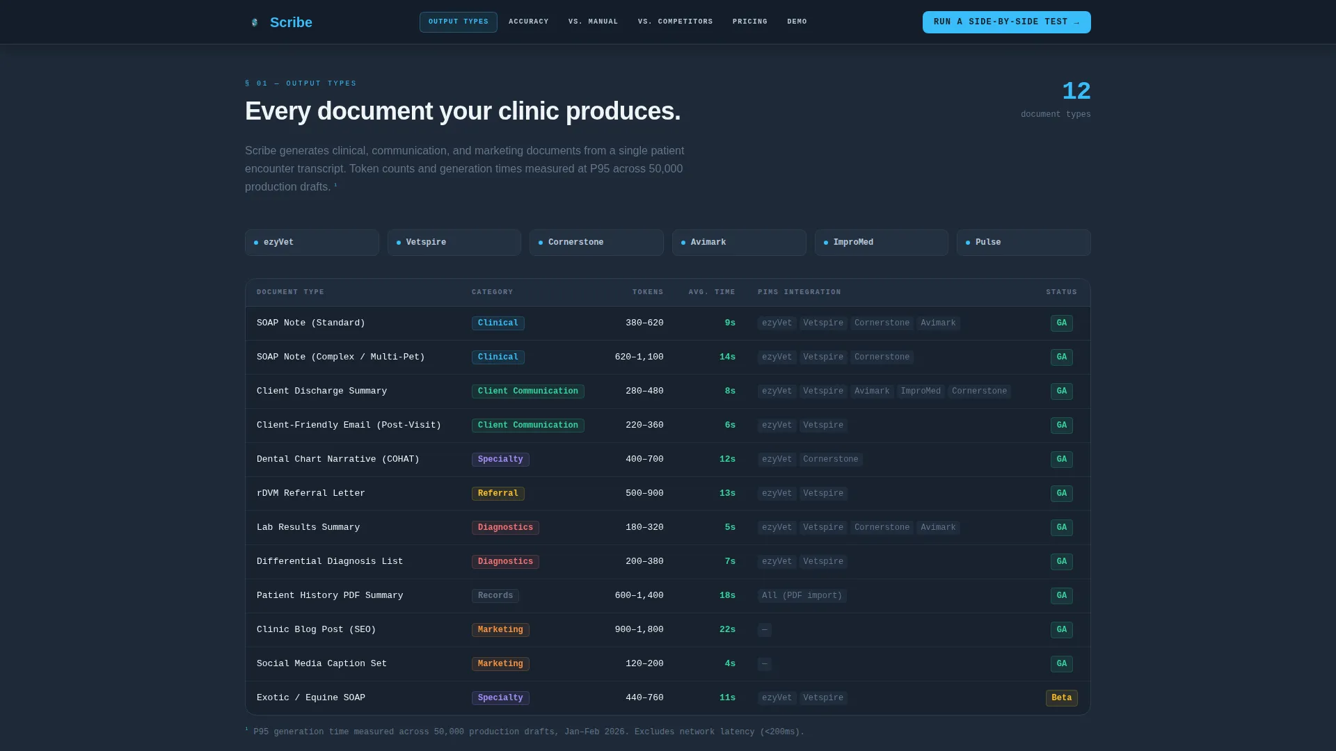Click the footnote marker after production drafts
The width and height of the screenshot is (1336, 751).
(x=336, y=185)
